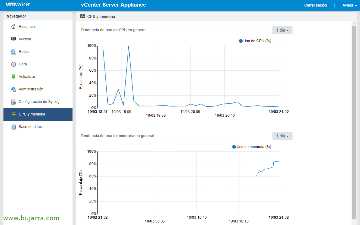
Task: Click the 10/03 05:06 memory chart label
Action: pyautogui.click(x=155, y=221)
